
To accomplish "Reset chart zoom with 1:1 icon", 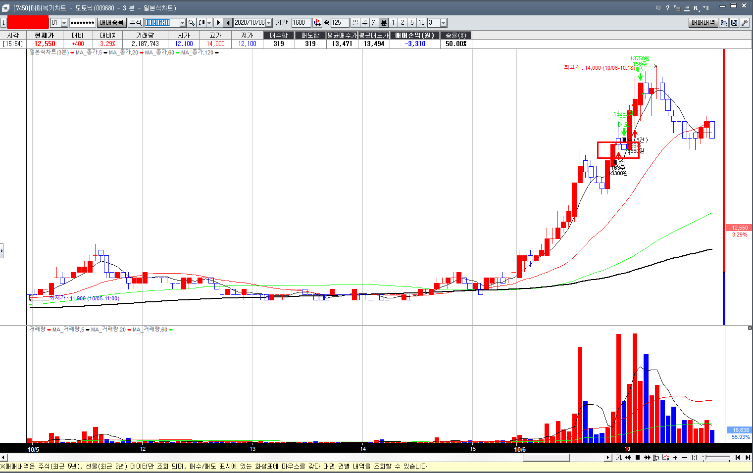I will click(694, 458).
